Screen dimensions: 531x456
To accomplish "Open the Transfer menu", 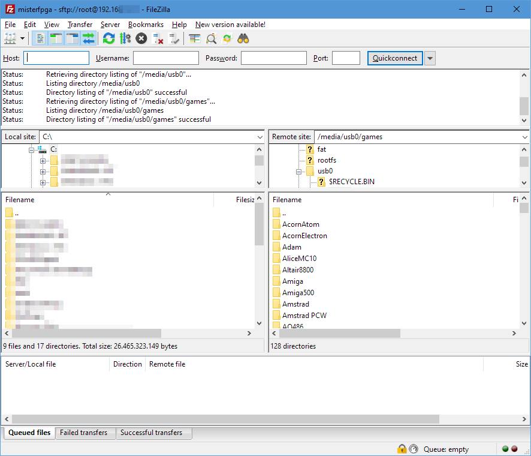I will [80, 25].
